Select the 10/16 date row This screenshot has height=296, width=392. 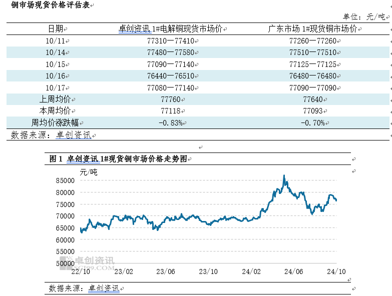point(55,76)
